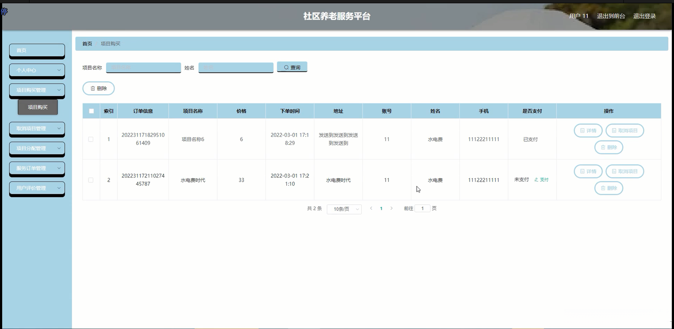This screenshot has width=674, height=329.
Task: Click the 项目名称6 cell
Action: [193, 139]
